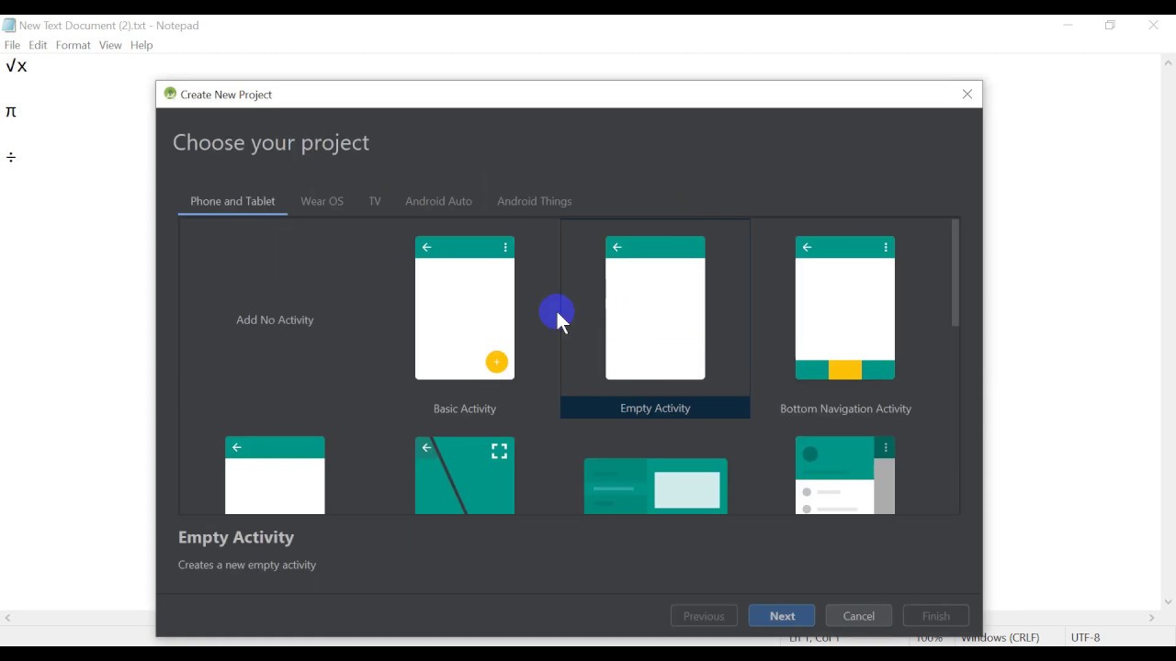Click Notepad's scroll-down arrow

pyautogui.click(x=1168, y=602)
